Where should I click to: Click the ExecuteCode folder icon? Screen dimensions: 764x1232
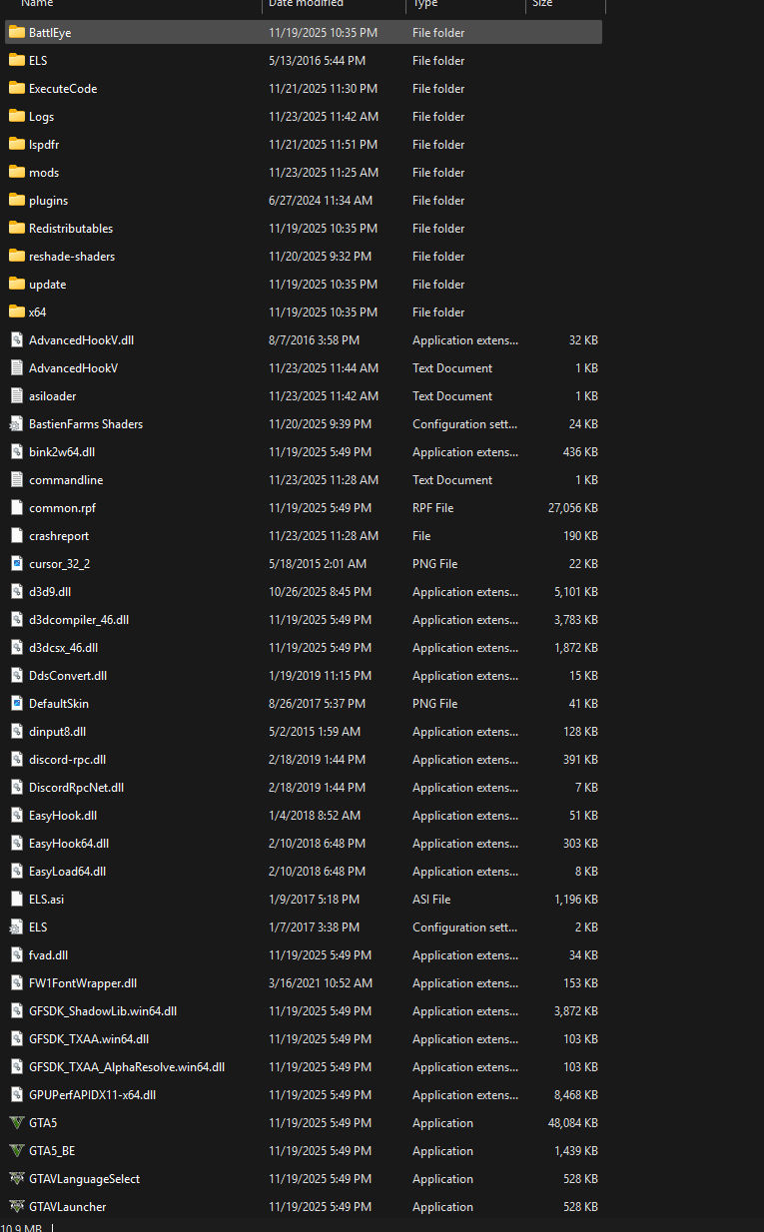[17, 88]
